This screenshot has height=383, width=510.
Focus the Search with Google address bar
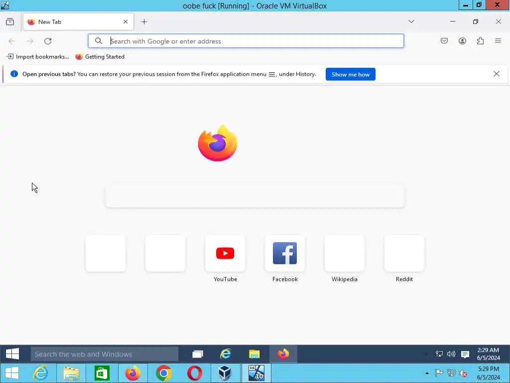(246, 41)
